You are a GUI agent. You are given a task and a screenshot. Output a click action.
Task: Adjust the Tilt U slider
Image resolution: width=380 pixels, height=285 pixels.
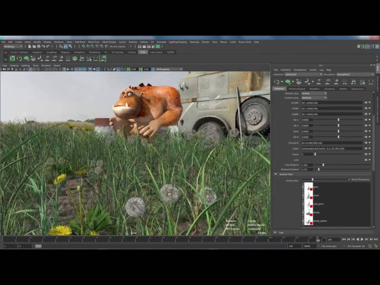coord(338,120)
